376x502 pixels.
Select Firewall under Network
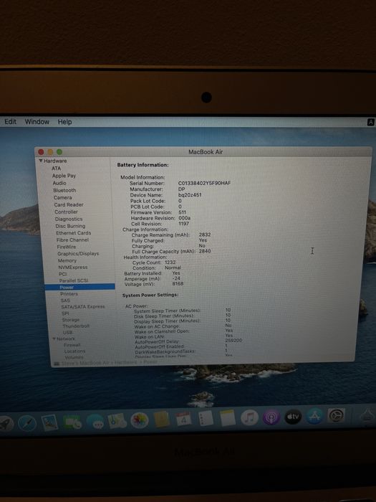click(72, 345)
